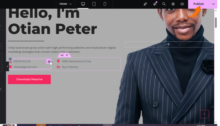This screenshot has height=126, width=220.
Task: Collapse the left panel using arrow handle
Action: click(7, 66)
